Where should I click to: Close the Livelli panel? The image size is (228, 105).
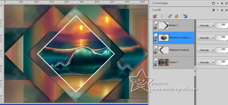[226, 10]
